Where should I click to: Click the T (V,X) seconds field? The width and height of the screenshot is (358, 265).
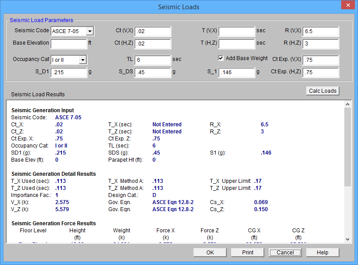[x=236, y=32]
